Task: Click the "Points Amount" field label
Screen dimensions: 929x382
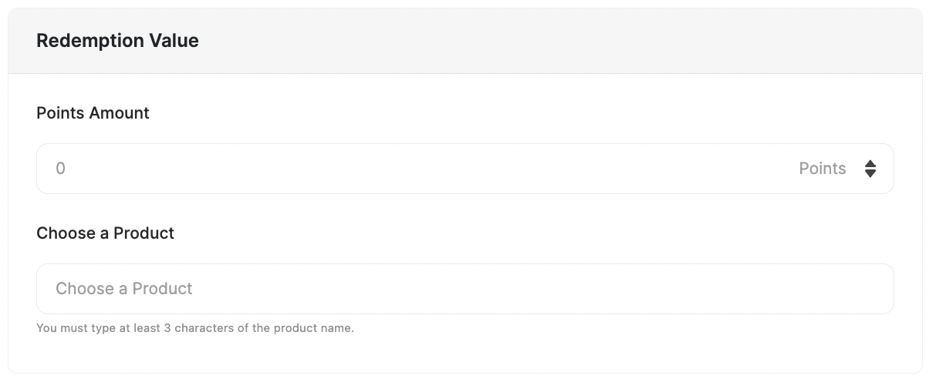Action: click(x=93, y=113)
